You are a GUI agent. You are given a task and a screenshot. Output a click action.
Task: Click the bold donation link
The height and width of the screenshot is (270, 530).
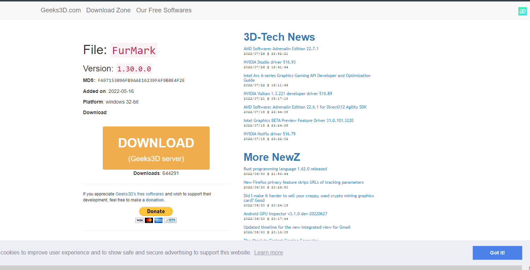point(155,200)
